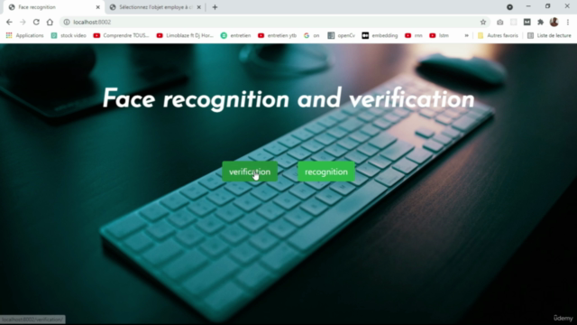Open openCv bookmark
577x325 pixels.
342,35
